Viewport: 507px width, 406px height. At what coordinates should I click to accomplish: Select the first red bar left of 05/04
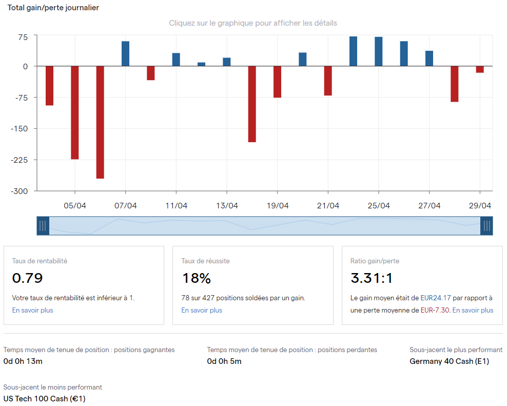[x=49, y=85]
